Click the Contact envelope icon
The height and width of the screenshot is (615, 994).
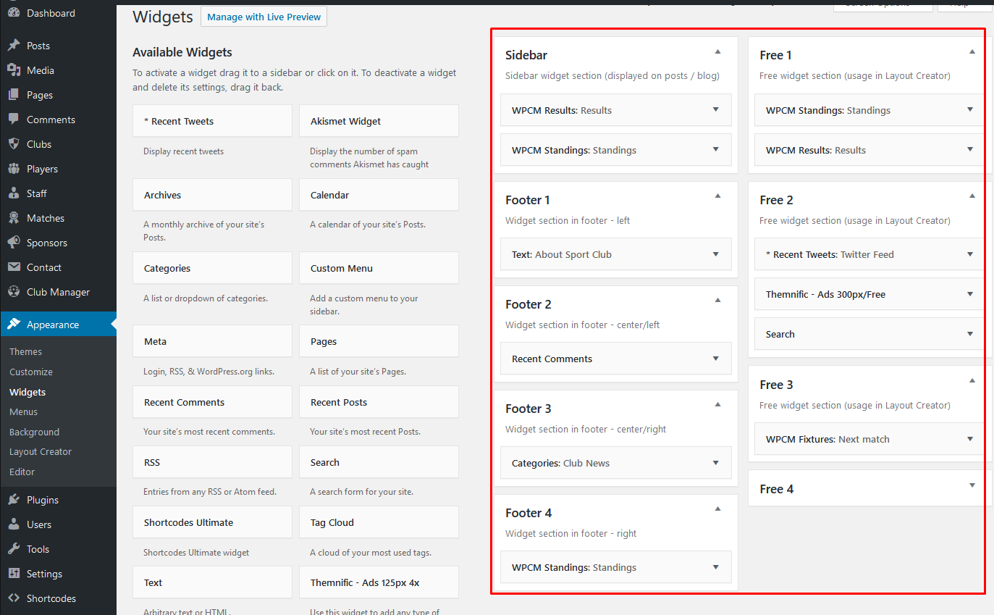[x=14, y=267]
